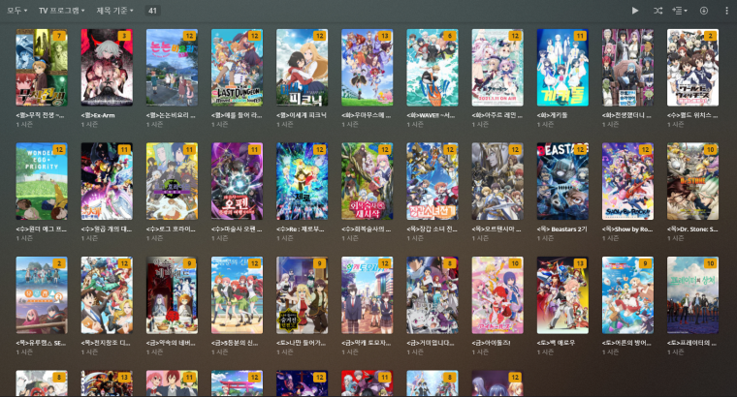This screenshot has height=397, width=737.
Task: Click the <목>천지창조 디 title link
Action: [106, 343]
